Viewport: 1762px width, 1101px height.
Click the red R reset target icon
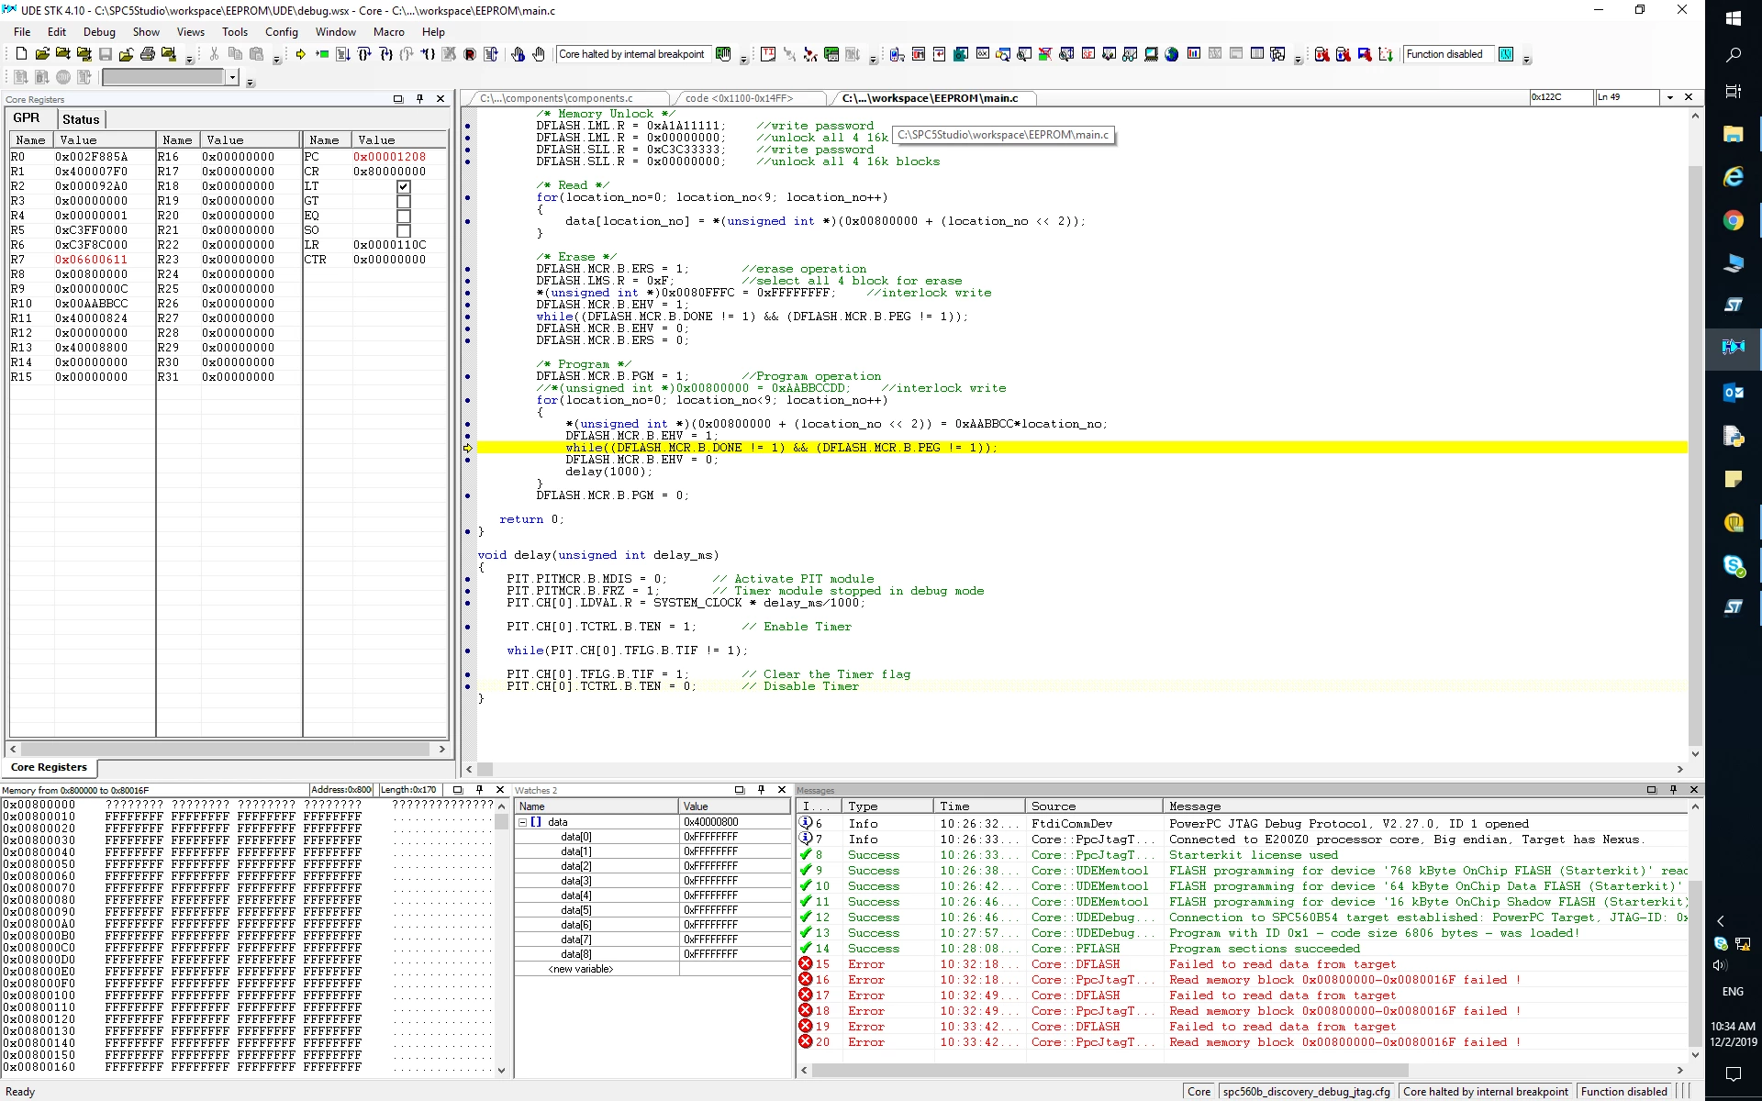[x=470, y=54]
